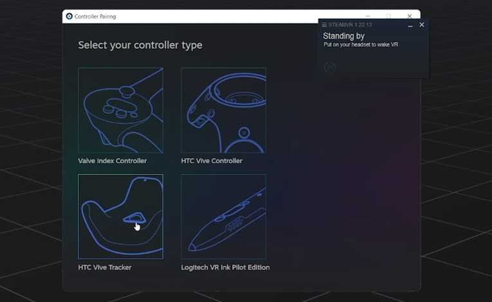492x302 pixels.
Task: Click the "Standing by" status text
Action: (x=343, y=36)
